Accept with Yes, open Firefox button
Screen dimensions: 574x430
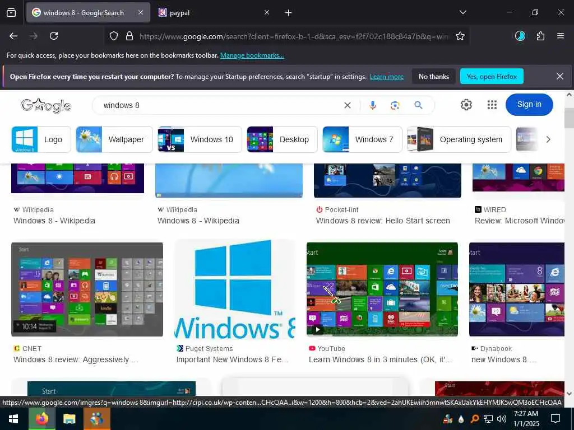tap(492, 76)
